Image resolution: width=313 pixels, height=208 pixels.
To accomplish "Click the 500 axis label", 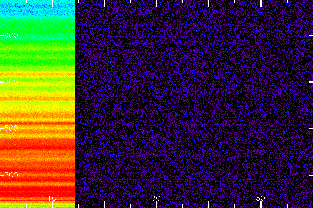I will point(11,128).
